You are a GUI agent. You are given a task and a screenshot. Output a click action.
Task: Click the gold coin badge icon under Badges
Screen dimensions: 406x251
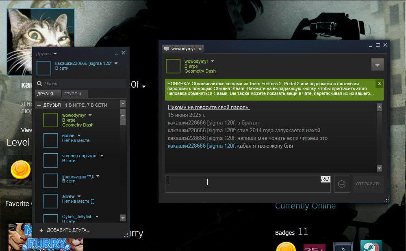point(285,247)
